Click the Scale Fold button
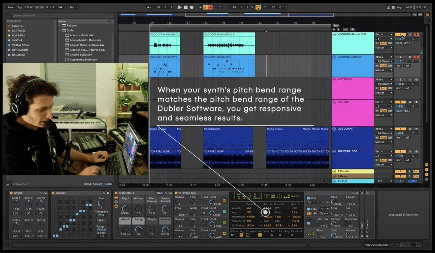The width and height of the screenshot is (435, 253). coord(102,220)
